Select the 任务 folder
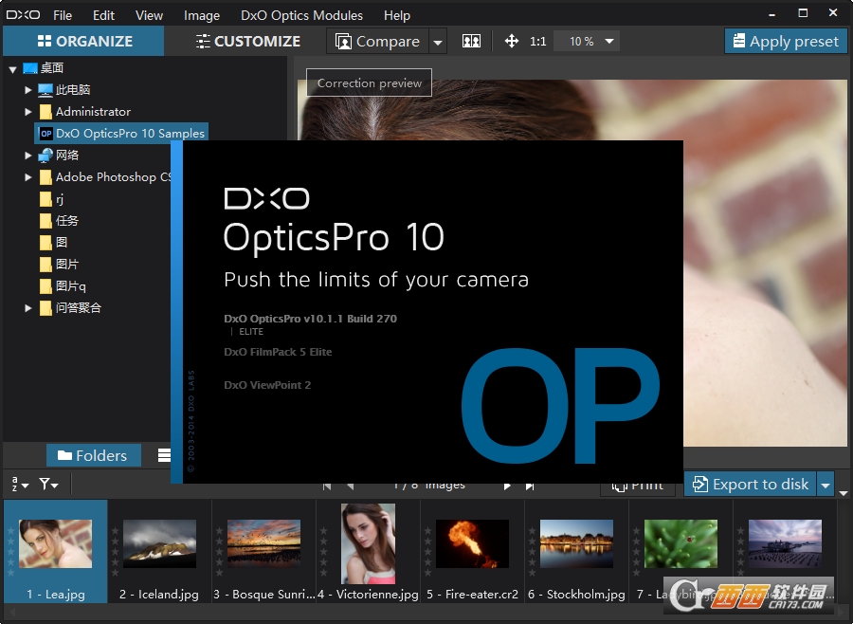The height and width of the screenshot is (624, 853). tap(59, 221)
